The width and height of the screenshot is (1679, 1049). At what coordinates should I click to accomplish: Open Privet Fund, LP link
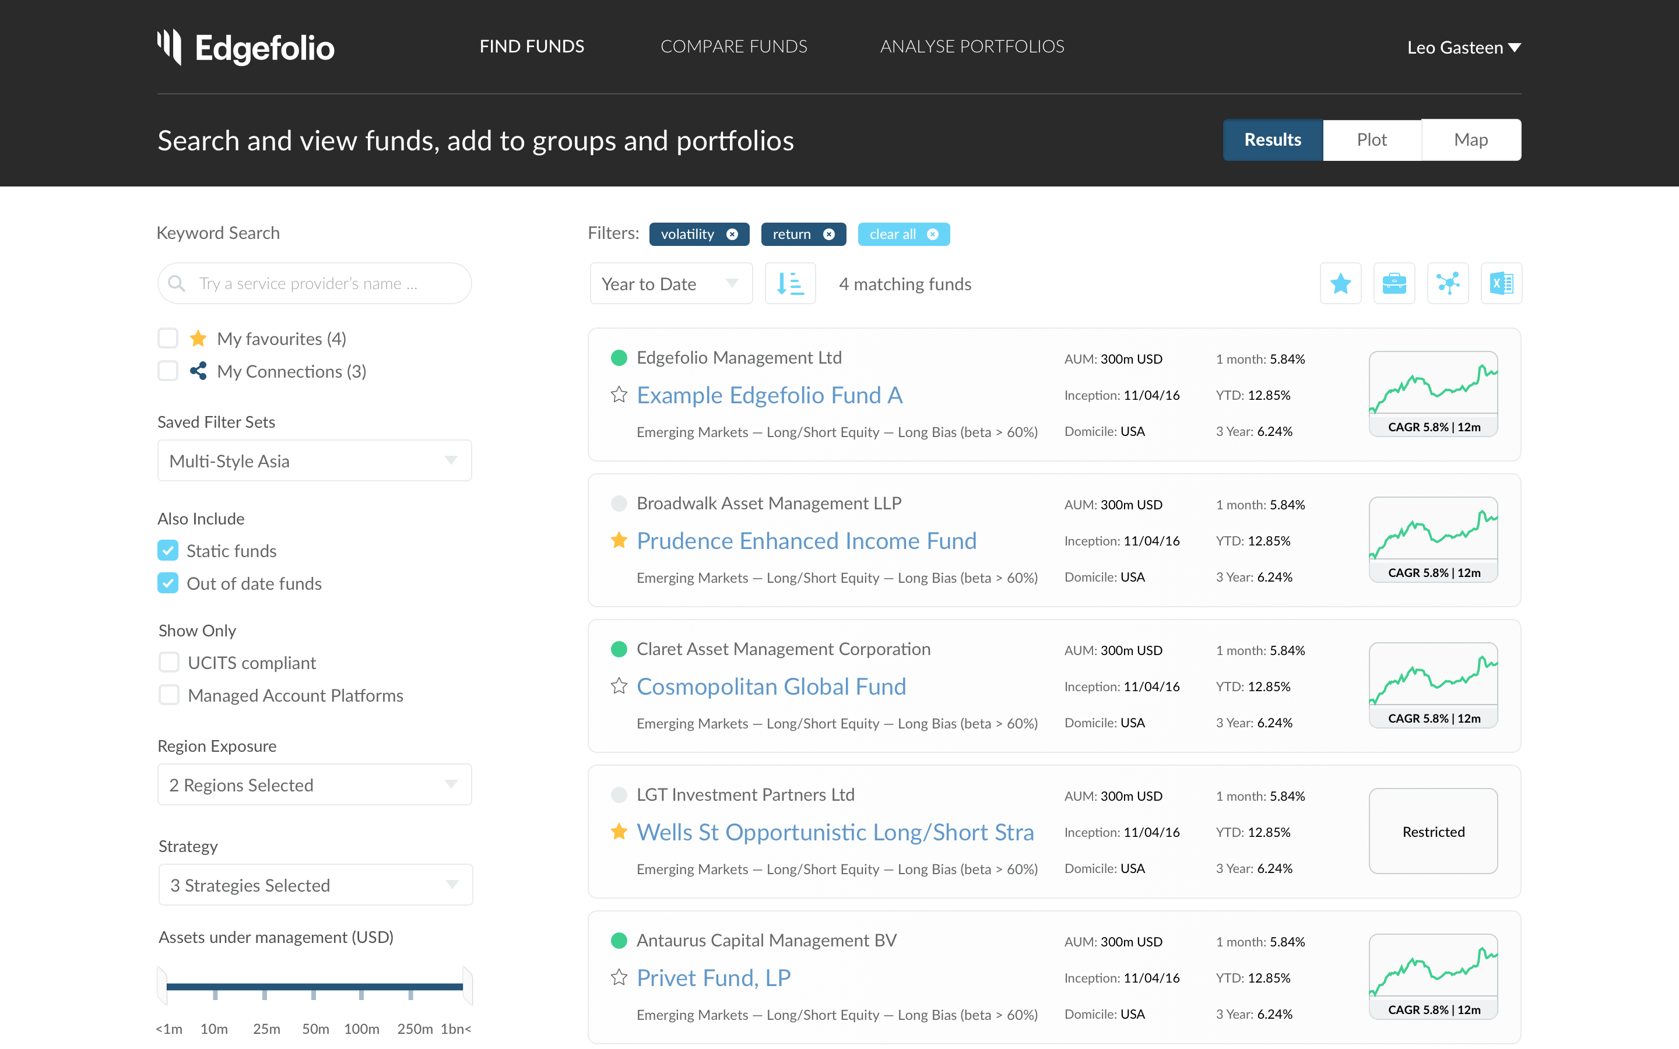713,978
